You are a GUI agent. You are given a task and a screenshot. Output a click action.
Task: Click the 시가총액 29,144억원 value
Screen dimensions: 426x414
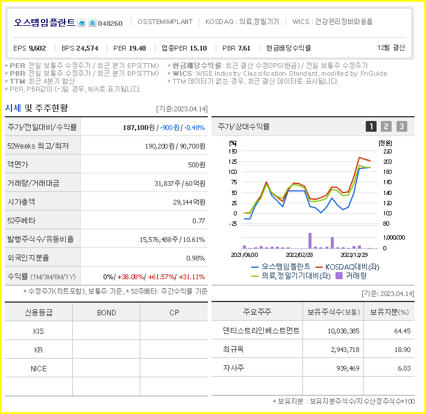click(189, 202)
